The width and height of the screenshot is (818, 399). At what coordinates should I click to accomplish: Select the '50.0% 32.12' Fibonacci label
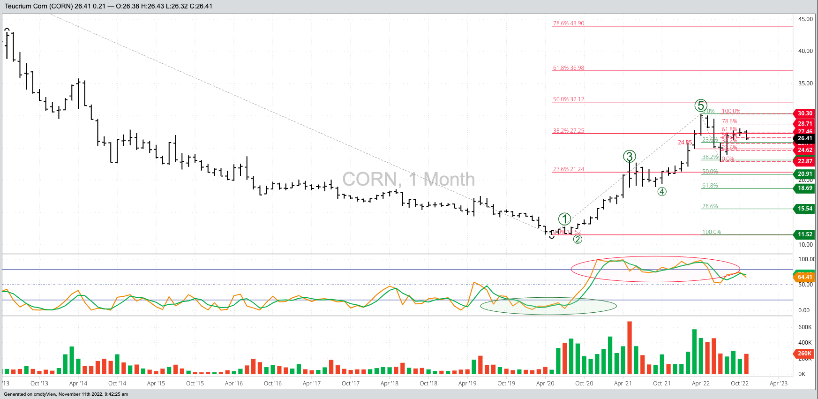click(x=569, y=99)
